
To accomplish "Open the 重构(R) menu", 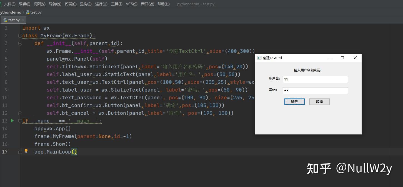I will click(86, 4).
